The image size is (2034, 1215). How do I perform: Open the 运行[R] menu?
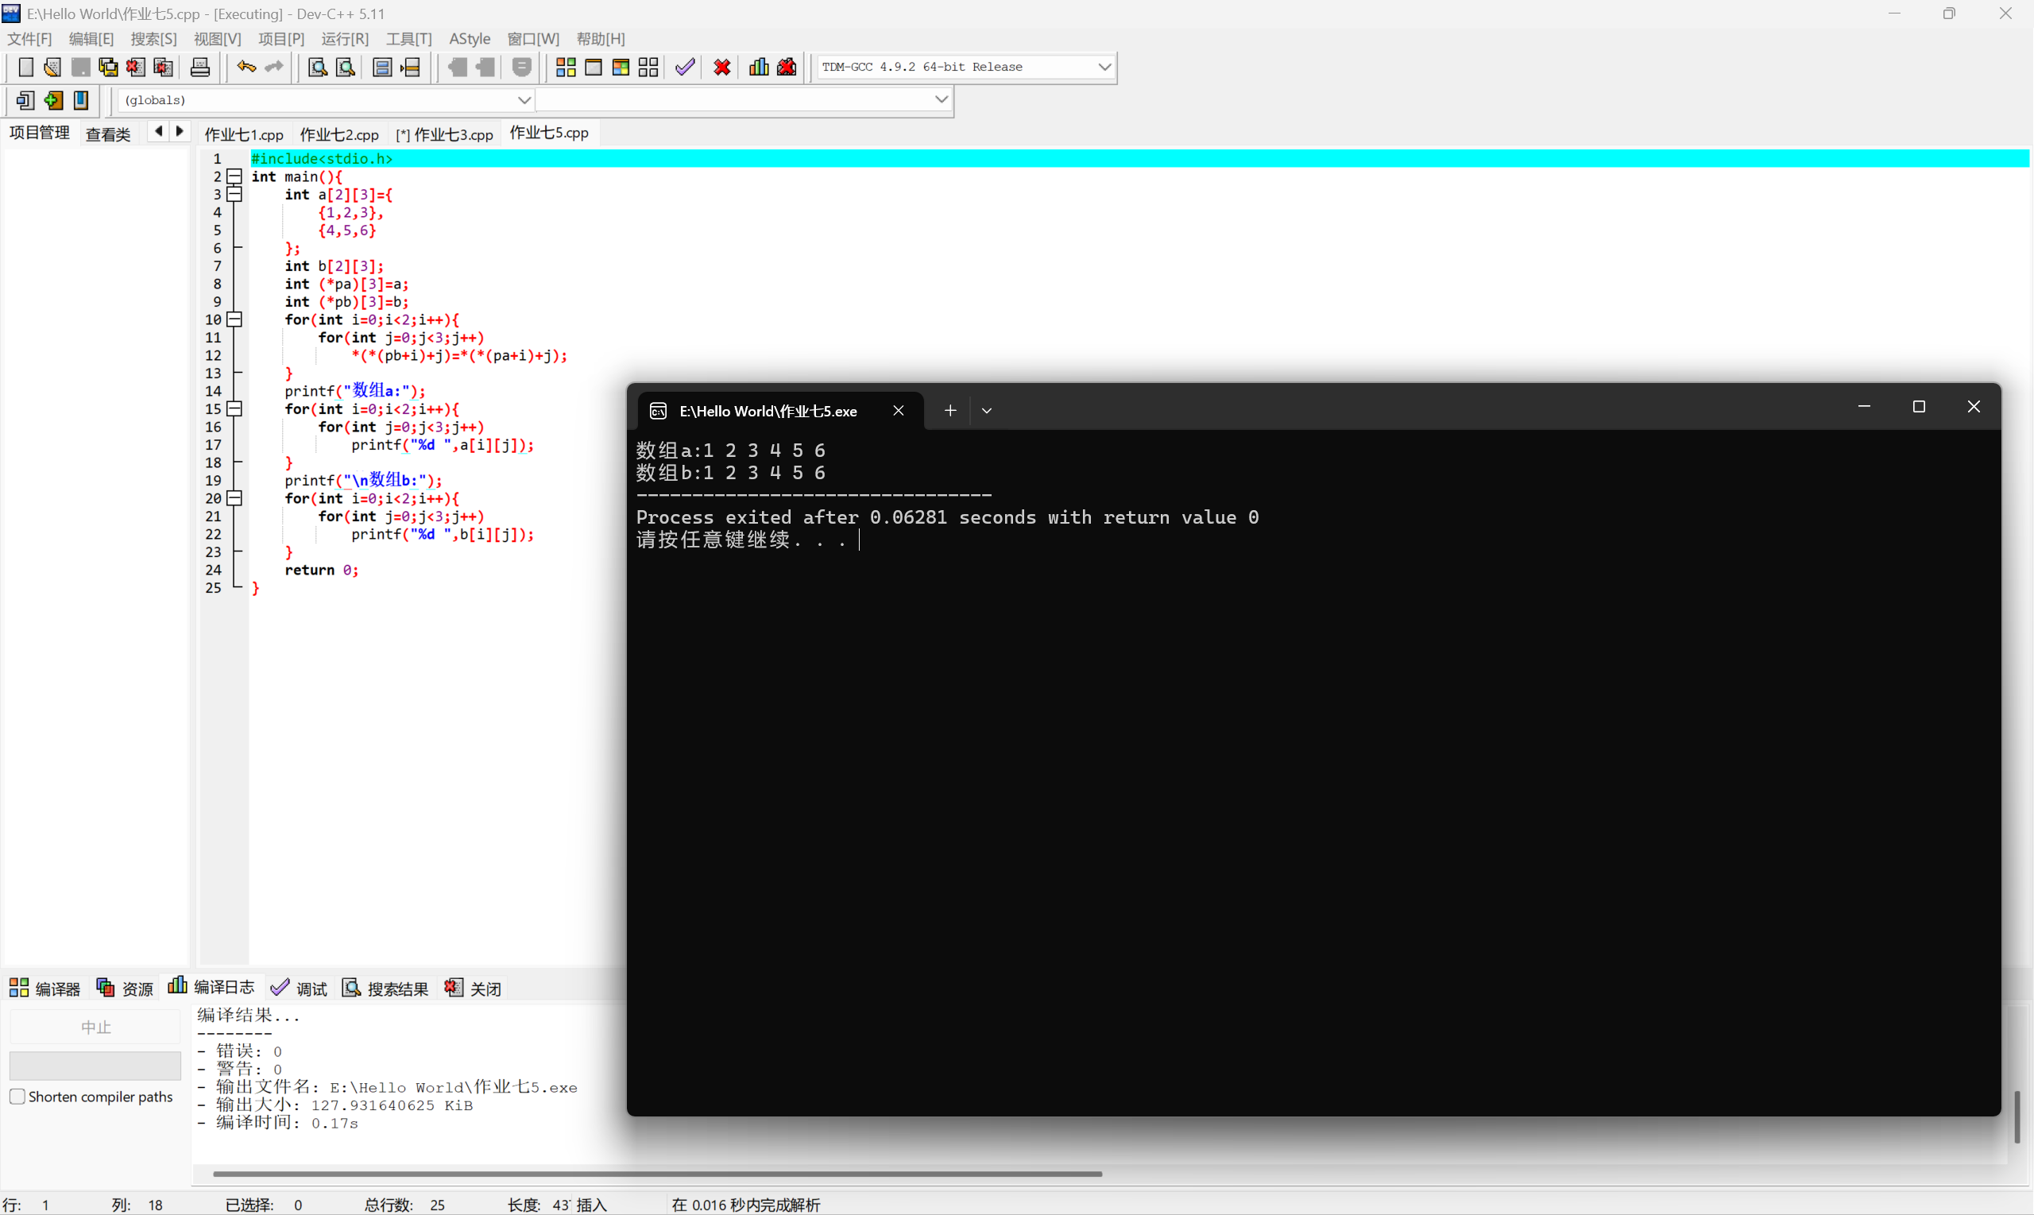[x=345, y=38]
